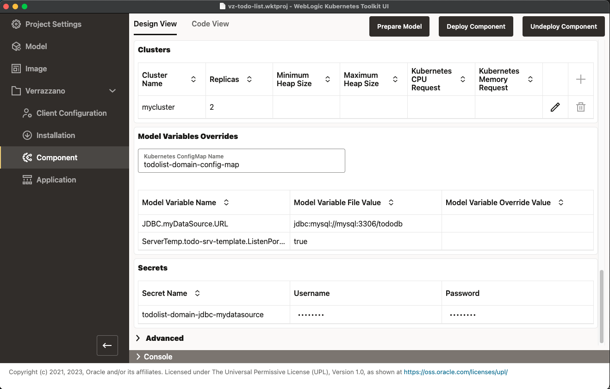The width and height of the screenshot is (610, 389).
Task: Click the Image sidebar icon
Action: [x=16, y=69]
